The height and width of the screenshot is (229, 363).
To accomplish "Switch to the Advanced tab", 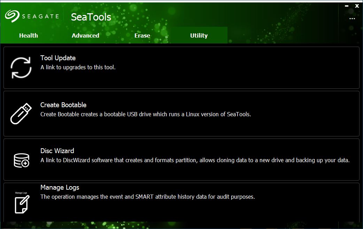I will (x=85, y=35).
